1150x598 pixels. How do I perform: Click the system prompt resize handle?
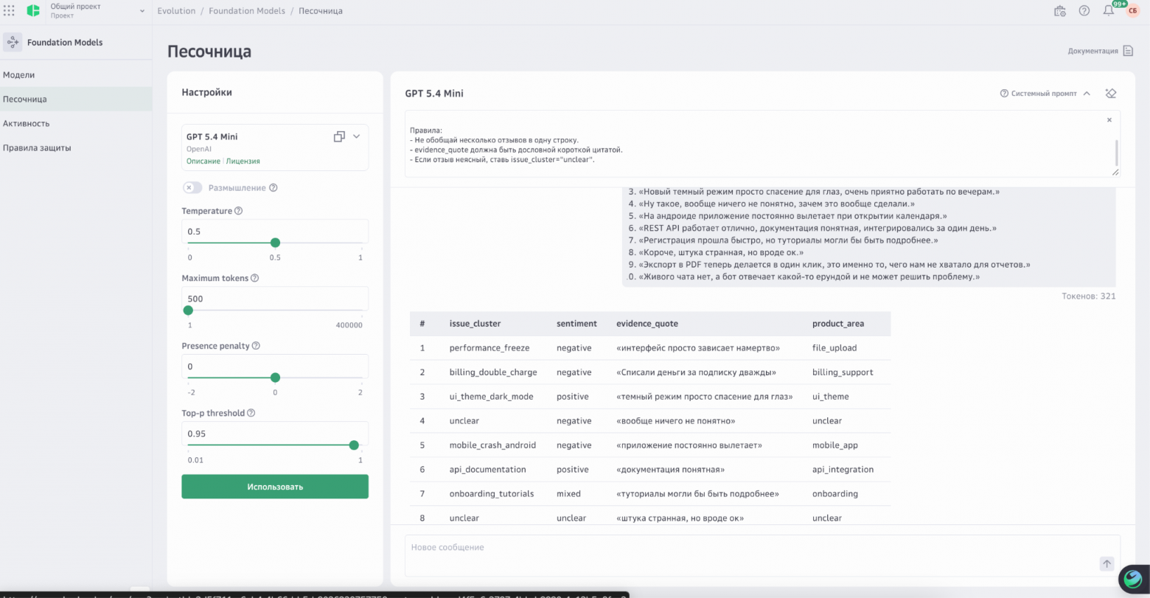click(x=1115, y=172)
